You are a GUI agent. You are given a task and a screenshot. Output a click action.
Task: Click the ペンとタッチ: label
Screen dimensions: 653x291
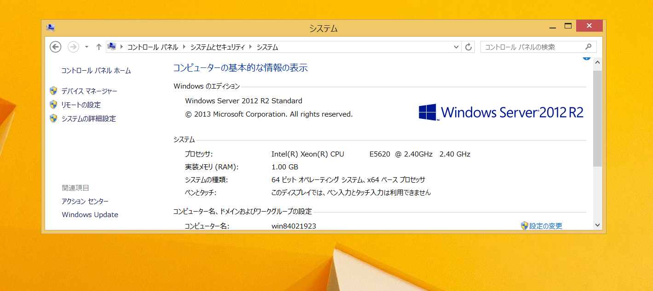click(x=201, y=193)
